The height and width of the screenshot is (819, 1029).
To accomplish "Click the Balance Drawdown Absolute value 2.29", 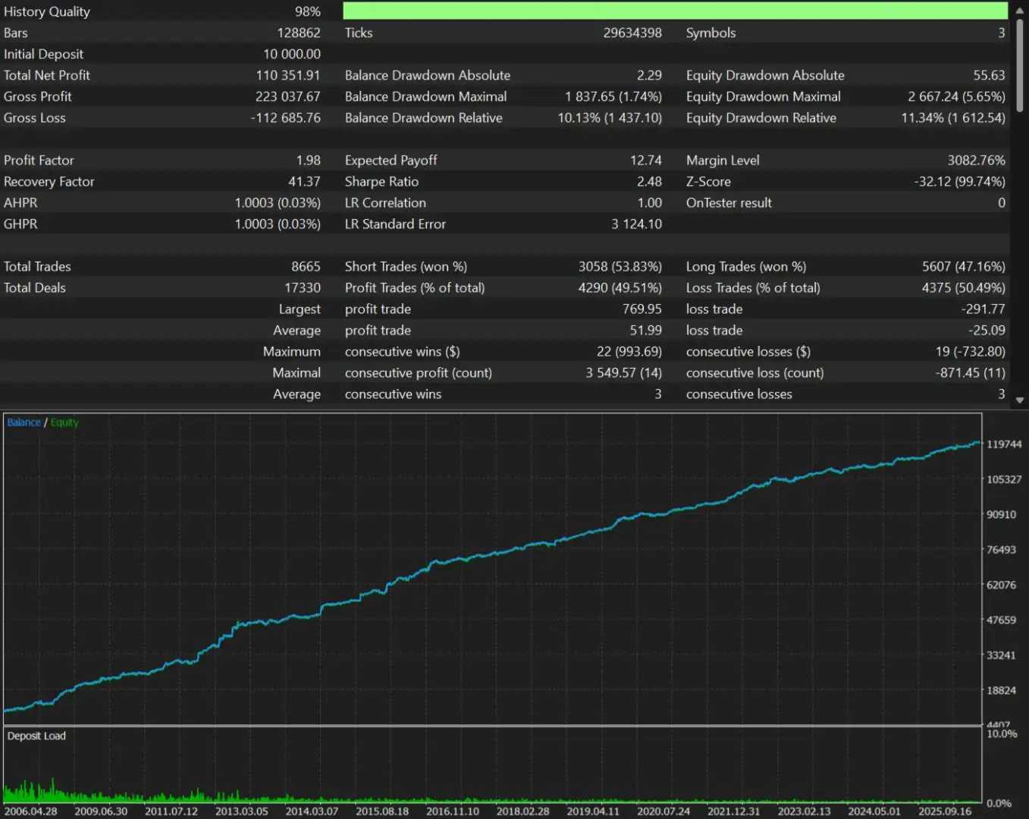I will click(649, 75).
